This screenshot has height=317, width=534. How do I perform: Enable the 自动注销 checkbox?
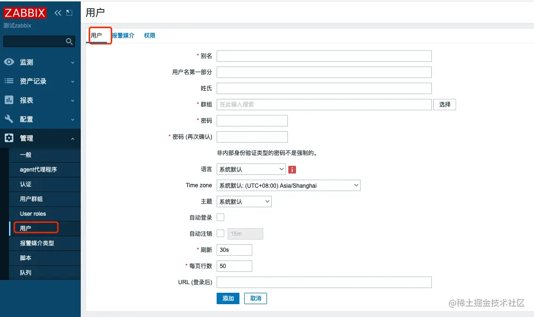point(221,233)
